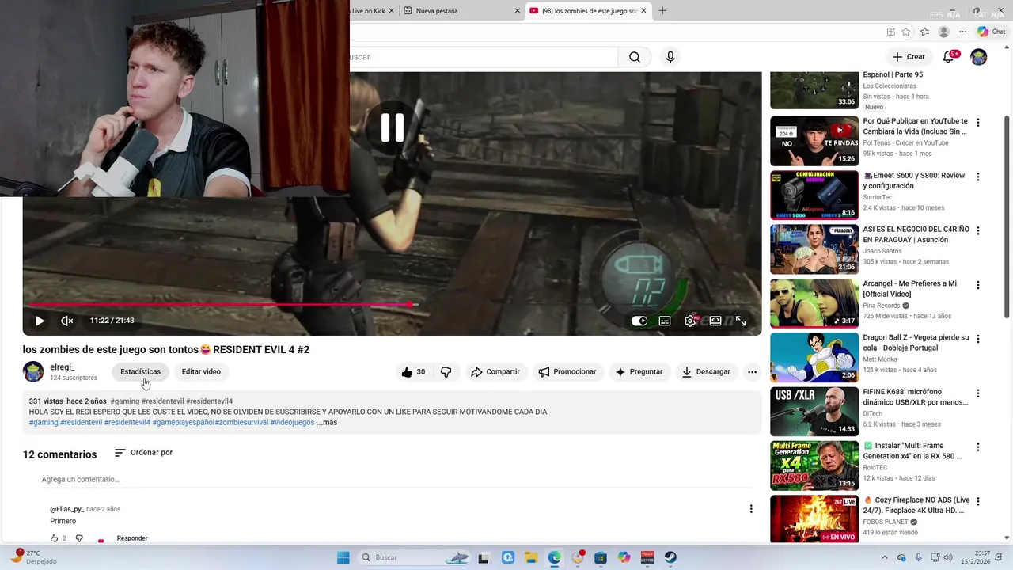Viewport: 1013px width, 570px height.
Task: Click the YouTube search box
Action: 484,57
